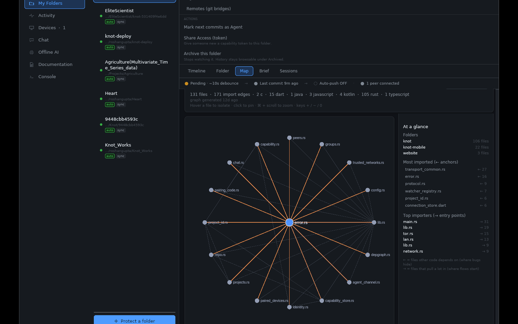Click the Offline AI chip icon
This screenshot has width=518, height=324.
pyautogui.click(x=31, y=52)
